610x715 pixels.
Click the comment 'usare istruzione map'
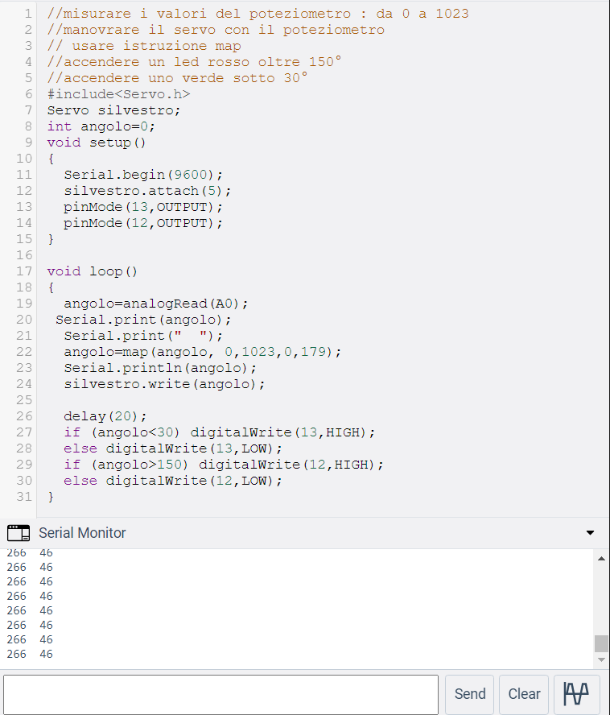pyautogui.click(x=144, y=46)
